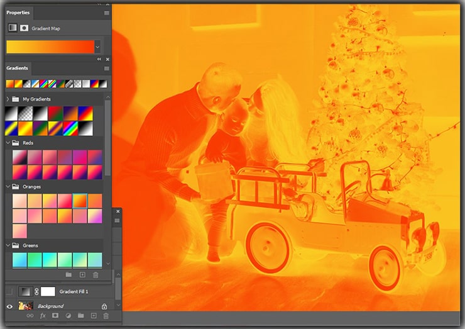Select the Background layer name
465x329 pixels.
click(x=50, y=306)
